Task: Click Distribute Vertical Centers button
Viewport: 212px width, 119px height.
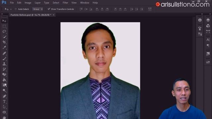Action: pyautogui.click(x=120, y=9)
